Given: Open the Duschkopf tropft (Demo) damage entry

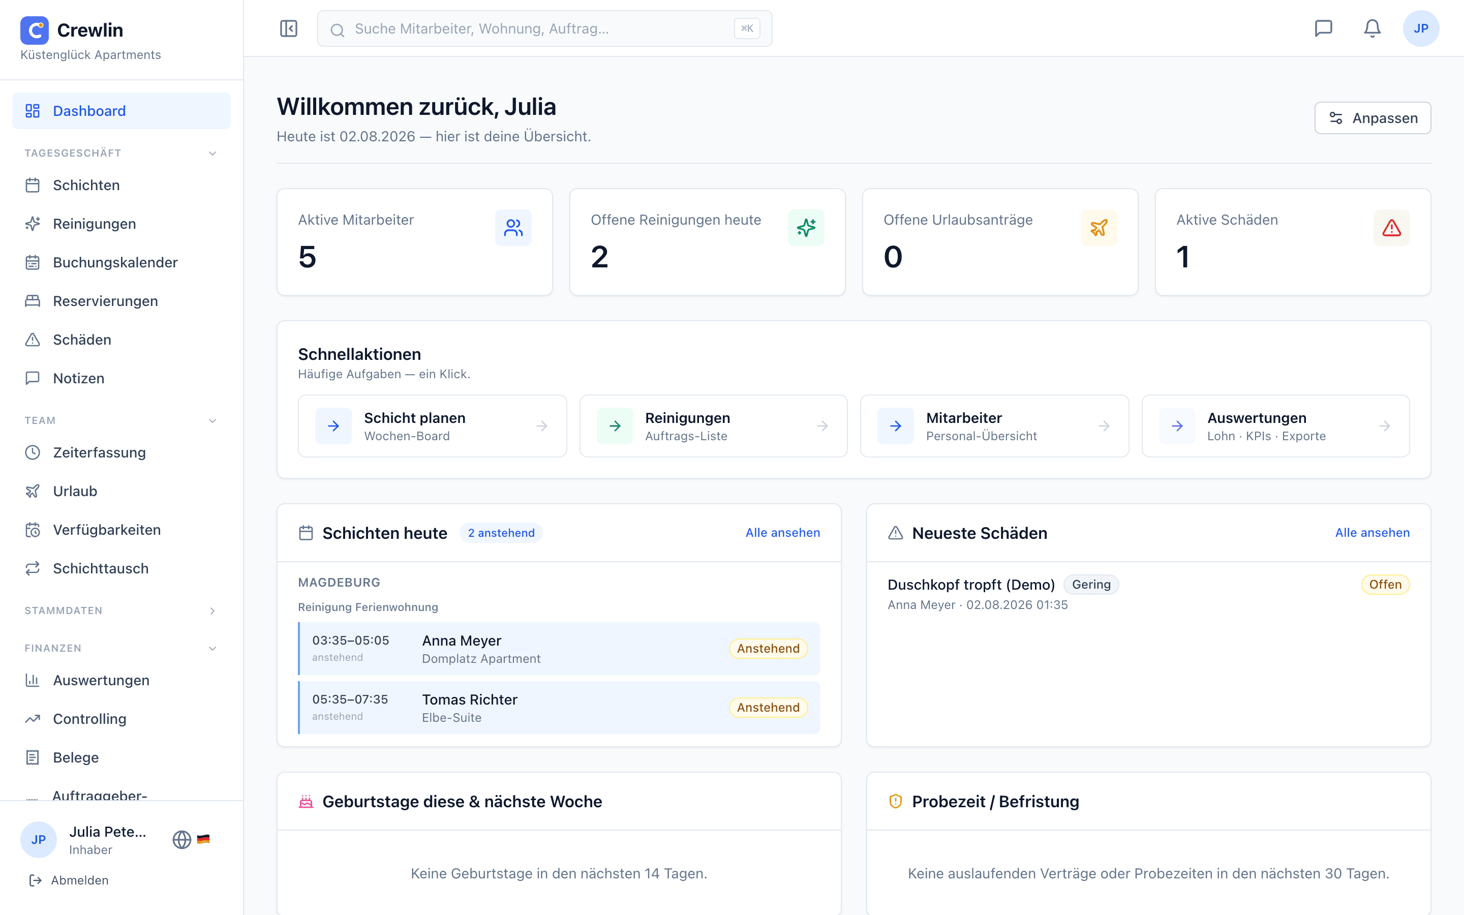Looking at the screenshot, I should 1148,593.
